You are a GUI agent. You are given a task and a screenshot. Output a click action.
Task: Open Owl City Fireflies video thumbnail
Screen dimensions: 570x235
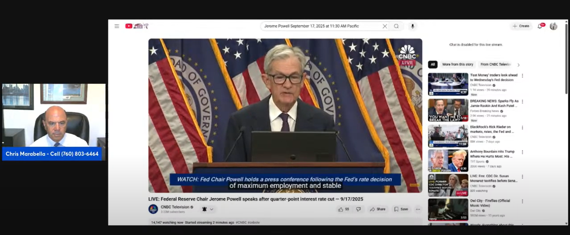point(448,210)
